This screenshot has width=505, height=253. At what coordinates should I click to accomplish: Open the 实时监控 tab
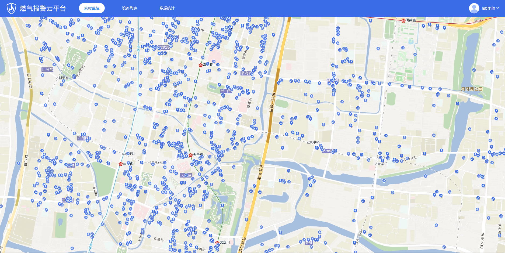[92, 8]
